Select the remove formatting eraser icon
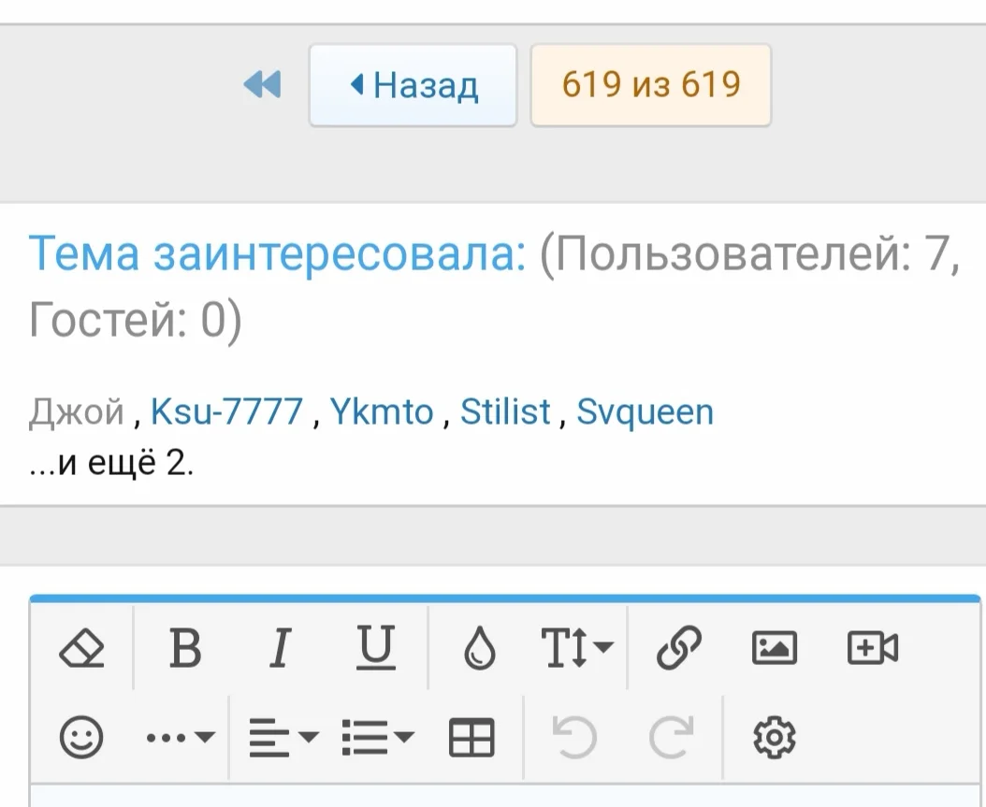The height and width of the screenshot is (807, 986). (82, 648)
